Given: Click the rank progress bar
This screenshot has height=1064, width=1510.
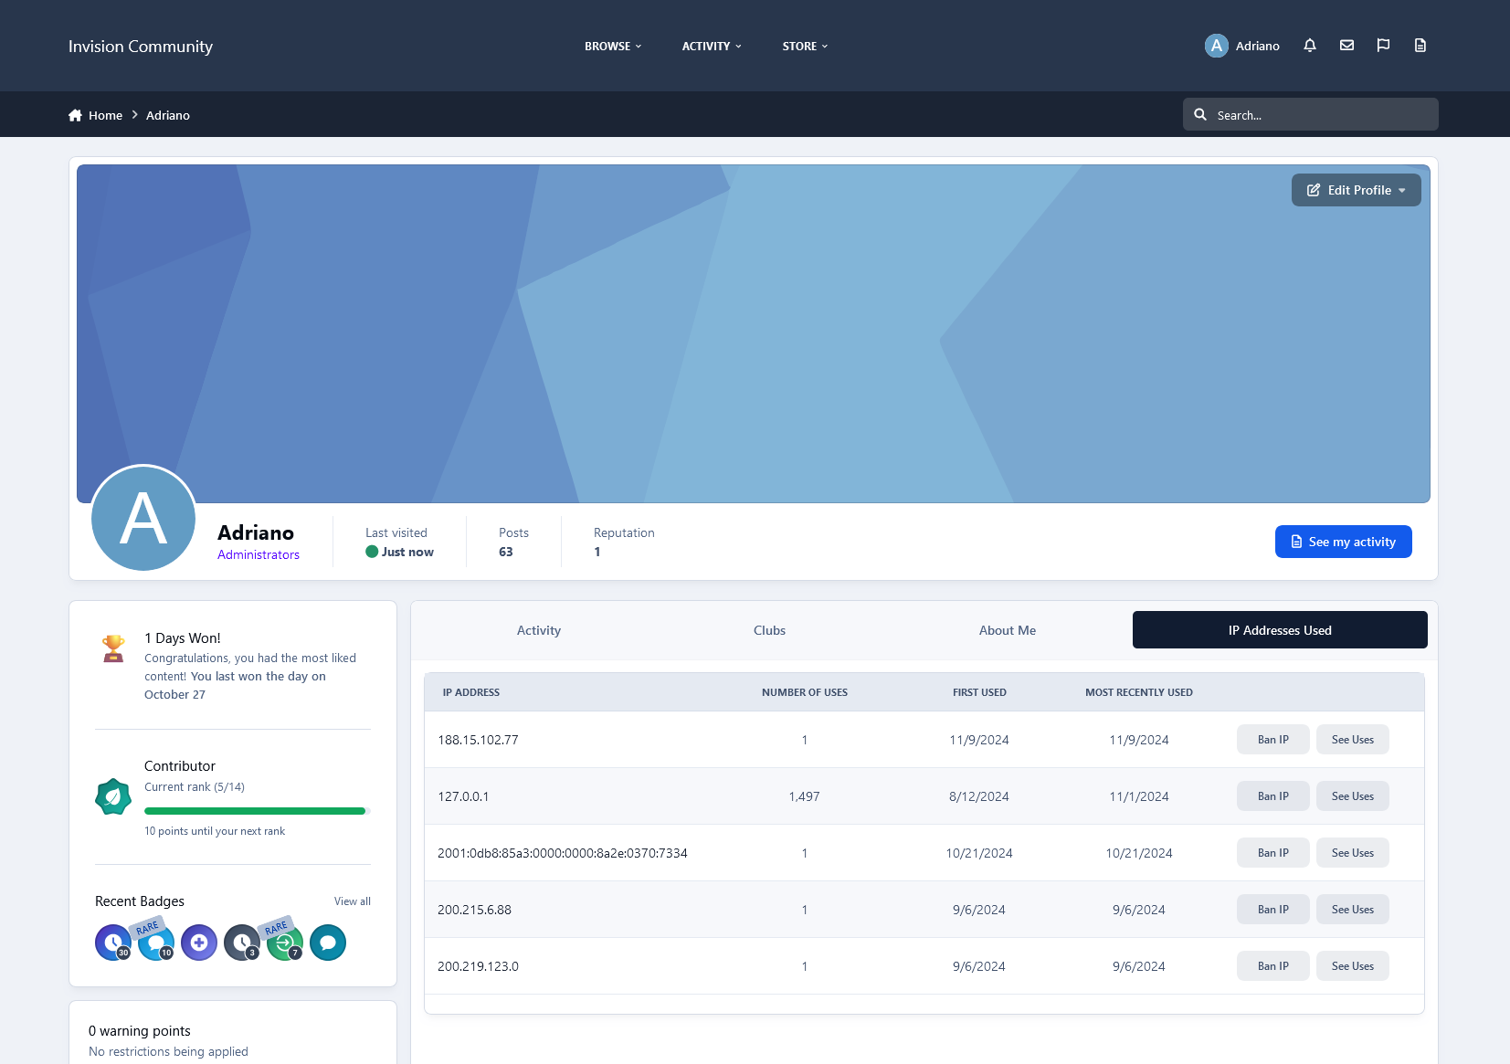Looking at the screenshot, I should [256, 811].
